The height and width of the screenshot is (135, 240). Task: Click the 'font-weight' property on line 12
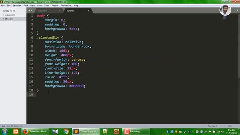point(56,64)
